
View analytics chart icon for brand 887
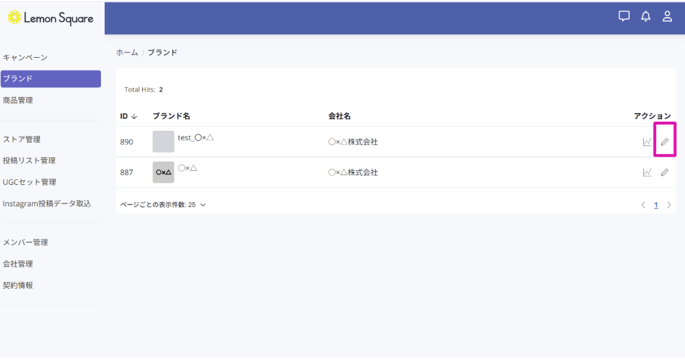[x=647, y=173]
